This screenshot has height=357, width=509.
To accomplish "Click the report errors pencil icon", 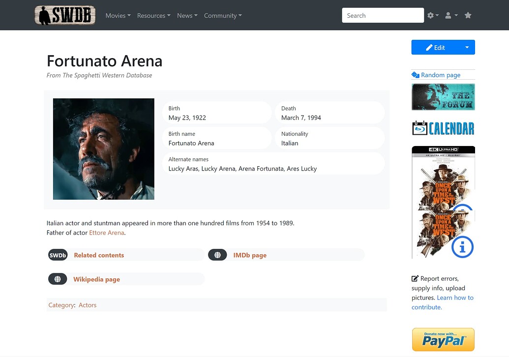I will pyautogui.click(x=415, y=278).
